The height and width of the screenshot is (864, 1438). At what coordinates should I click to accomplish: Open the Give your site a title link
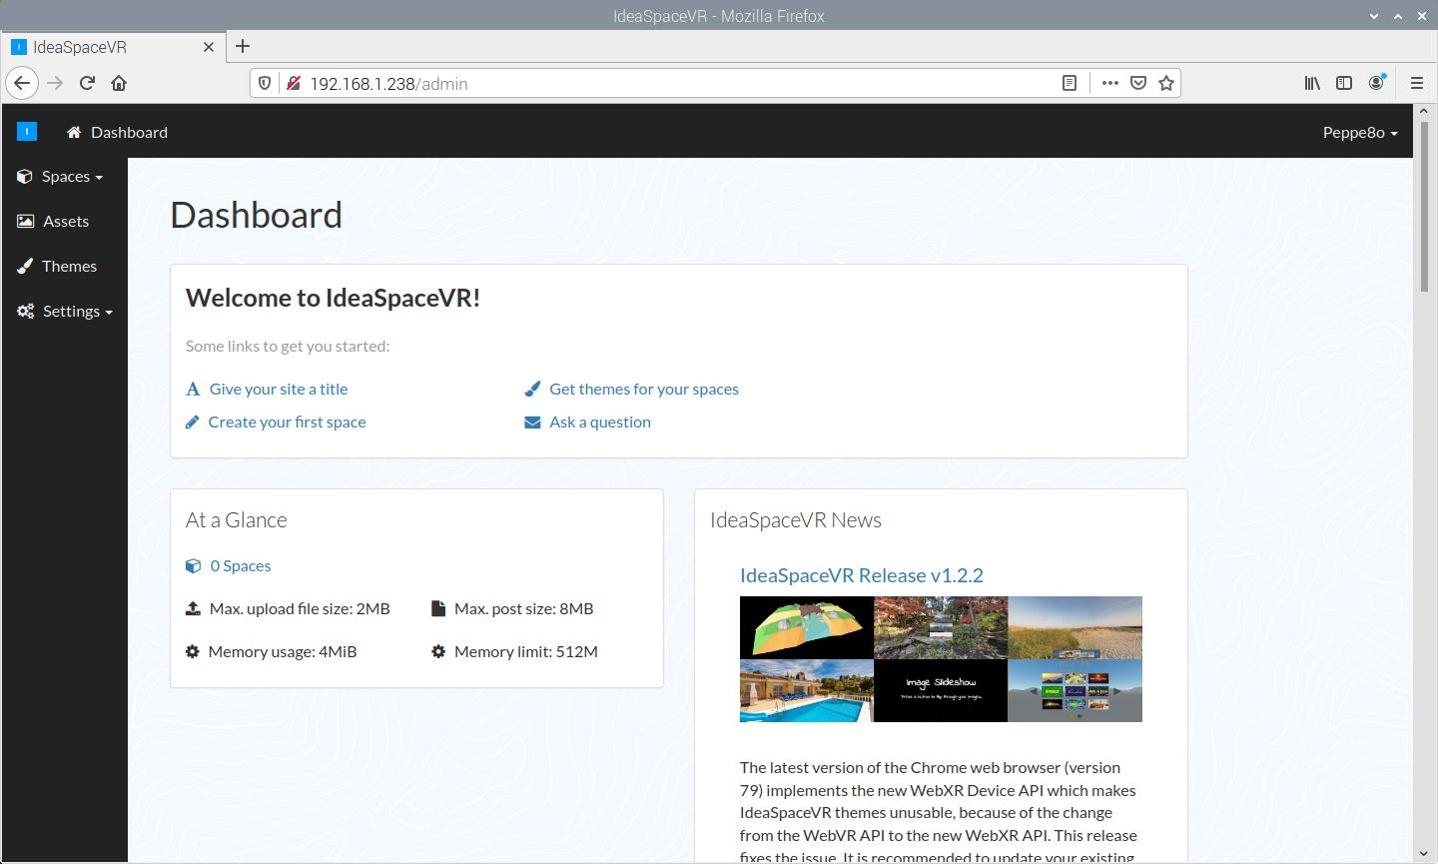click(279, 390)
